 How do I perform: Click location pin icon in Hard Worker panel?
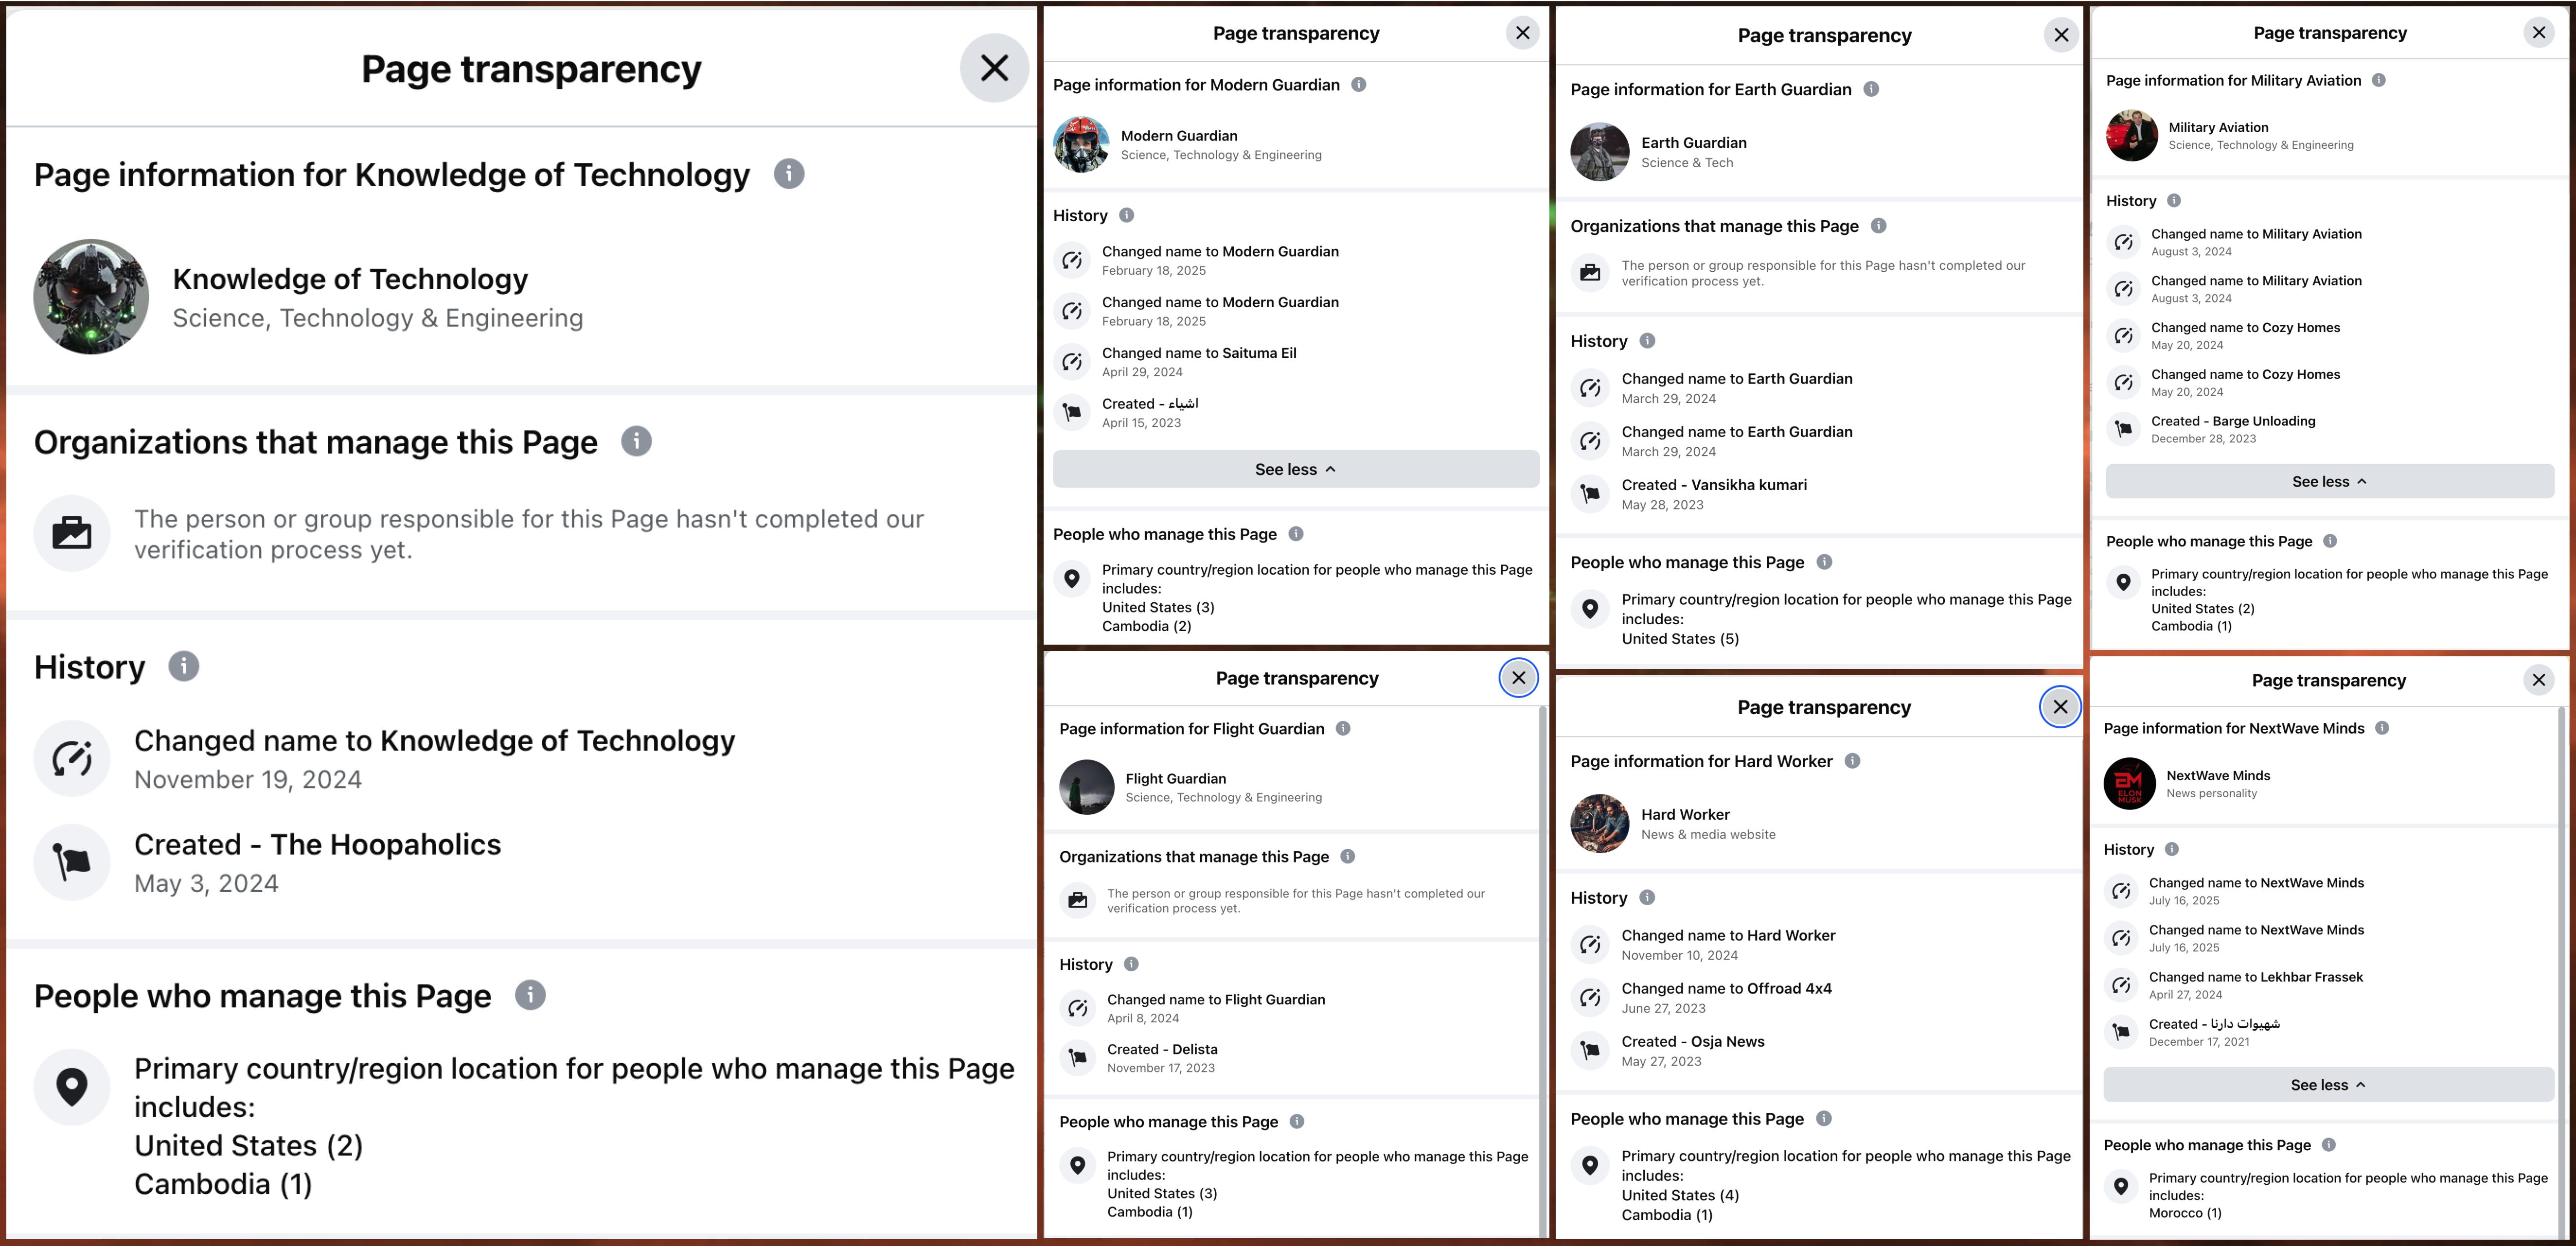1590,1165
